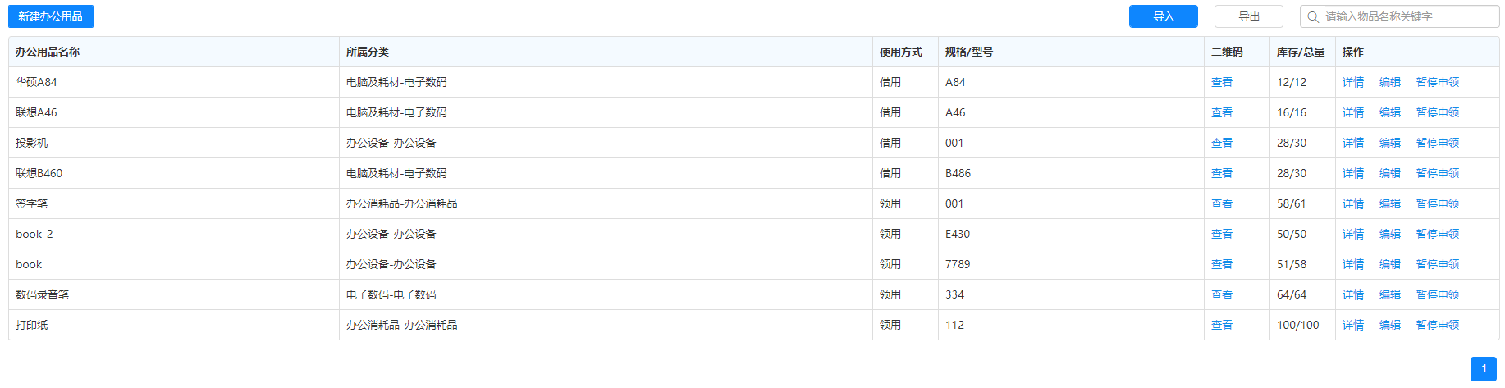Image resolution: width=1505 pixels, height=388 pixels.
Task: Pause requisition for book item 7789
Action: 1437,264
